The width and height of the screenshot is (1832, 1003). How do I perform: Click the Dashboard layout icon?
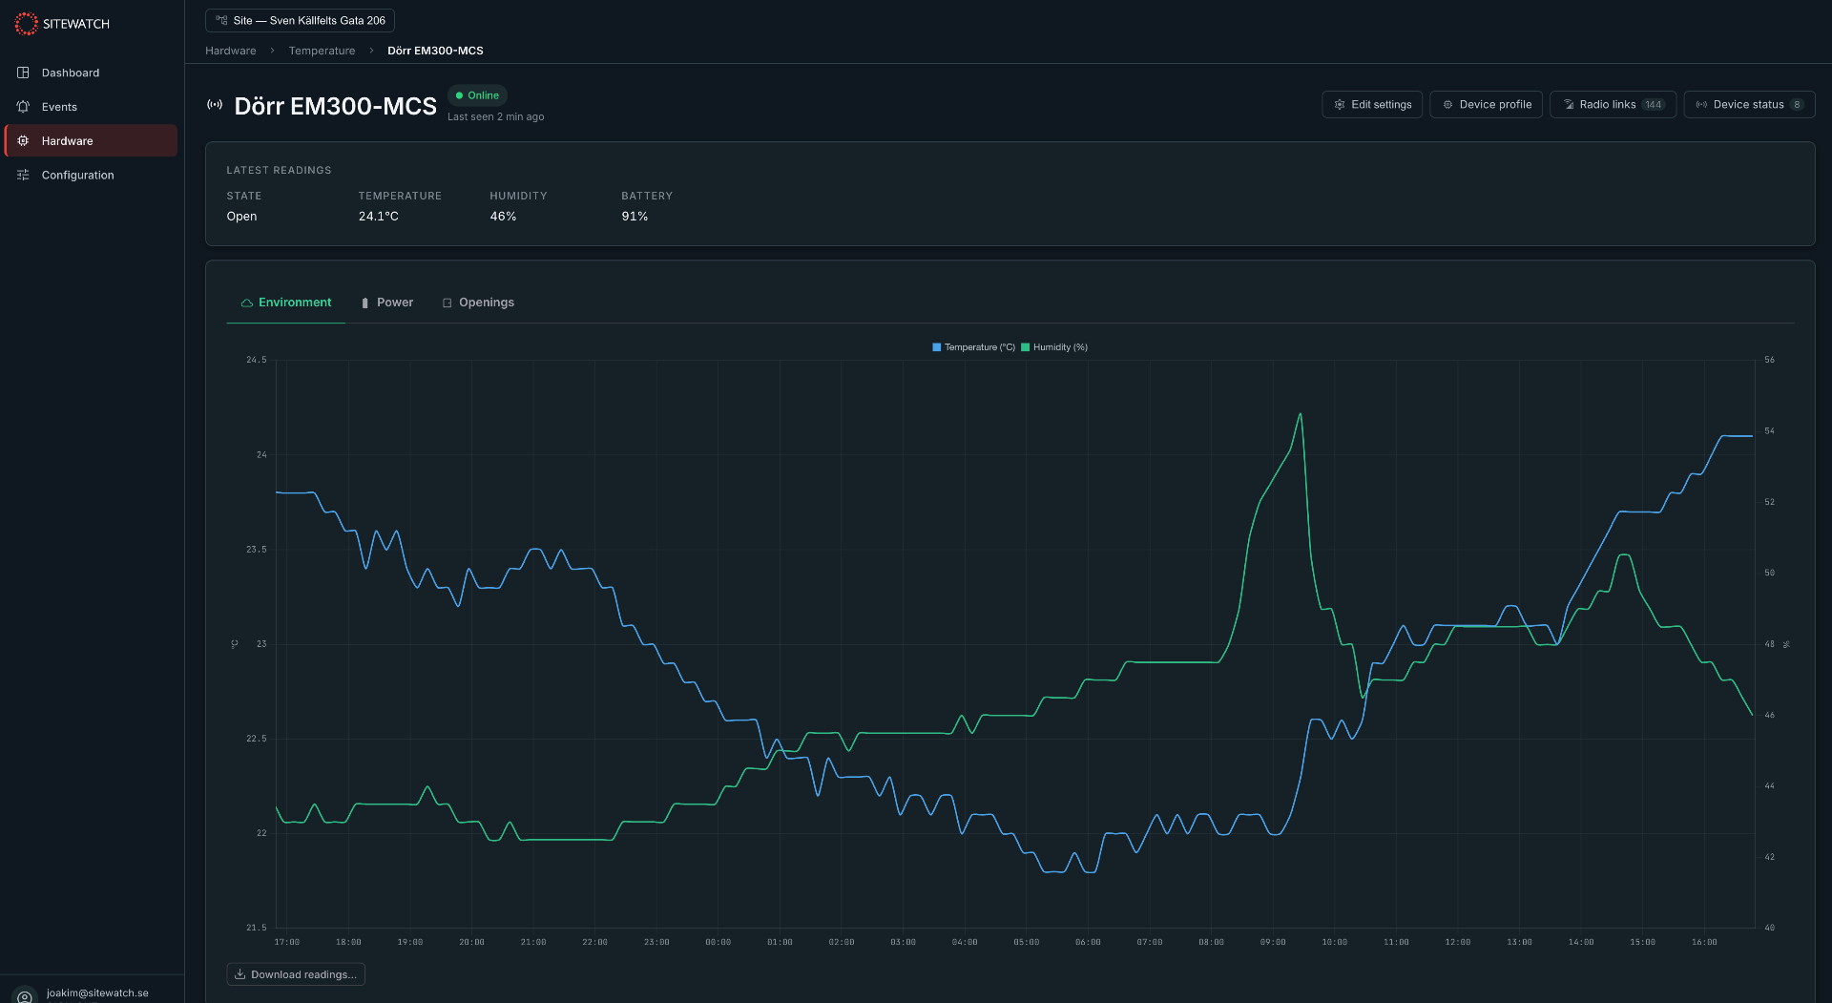click(x=23, y=73)
